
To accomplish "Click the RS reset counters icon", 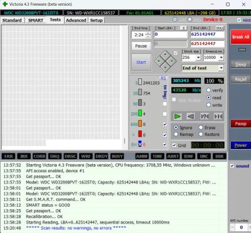I will coord(163,78).
